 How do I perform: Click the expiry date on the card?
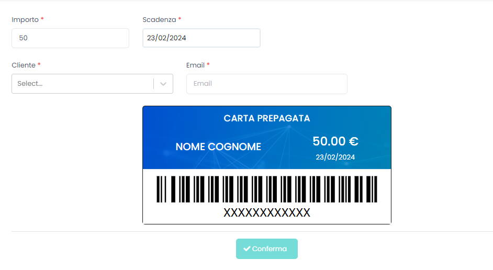[x=335, y=157]
